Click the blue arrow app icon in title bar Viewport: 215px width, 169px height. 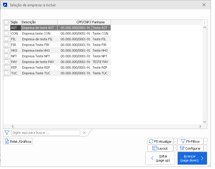point(5,5)
